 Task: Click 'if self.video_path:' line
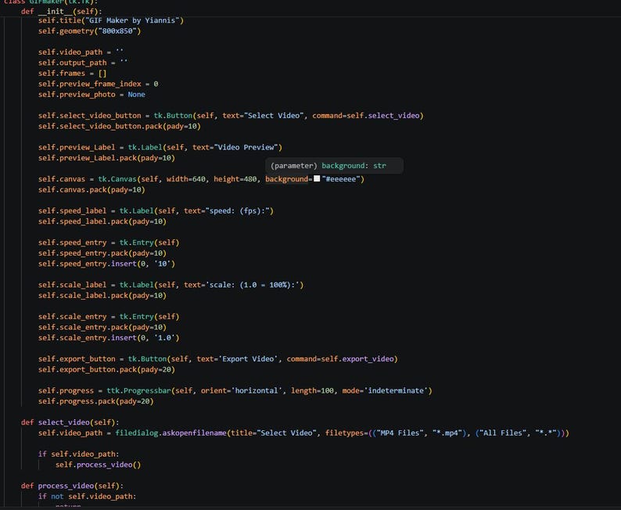[x=79, y=454]
